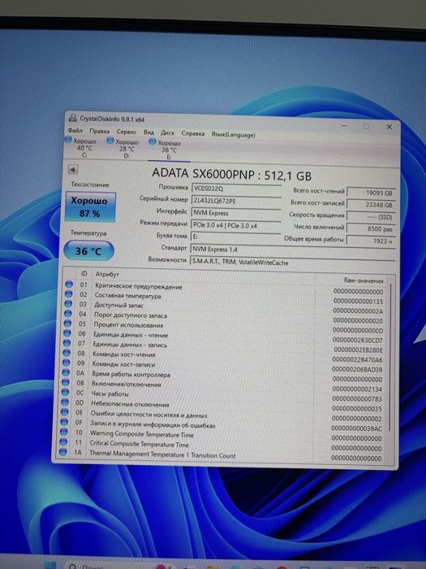The width and height of the screenshot is (426, 569).
Task: Click the total host reads value 19095 GB
Action: pyautogui.click(x=372, y=193)
